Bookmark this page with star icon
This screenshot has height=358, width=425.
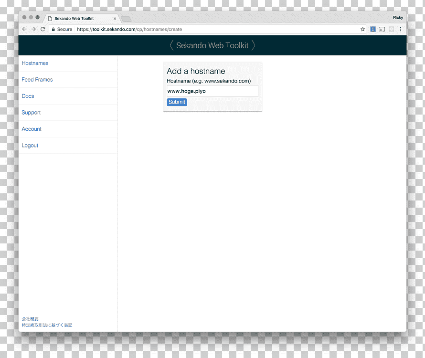pos(362,29)
